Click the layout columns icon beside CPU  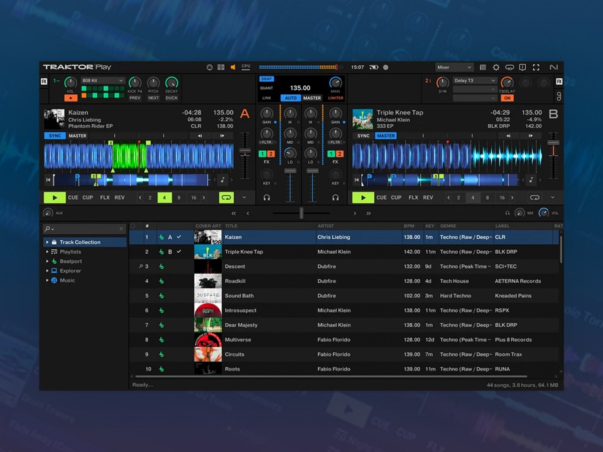220,67
